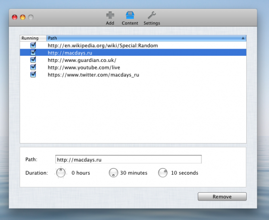Sort by the Path column header
This screenshot has height=220, width=269.
(x=146, y=38)
